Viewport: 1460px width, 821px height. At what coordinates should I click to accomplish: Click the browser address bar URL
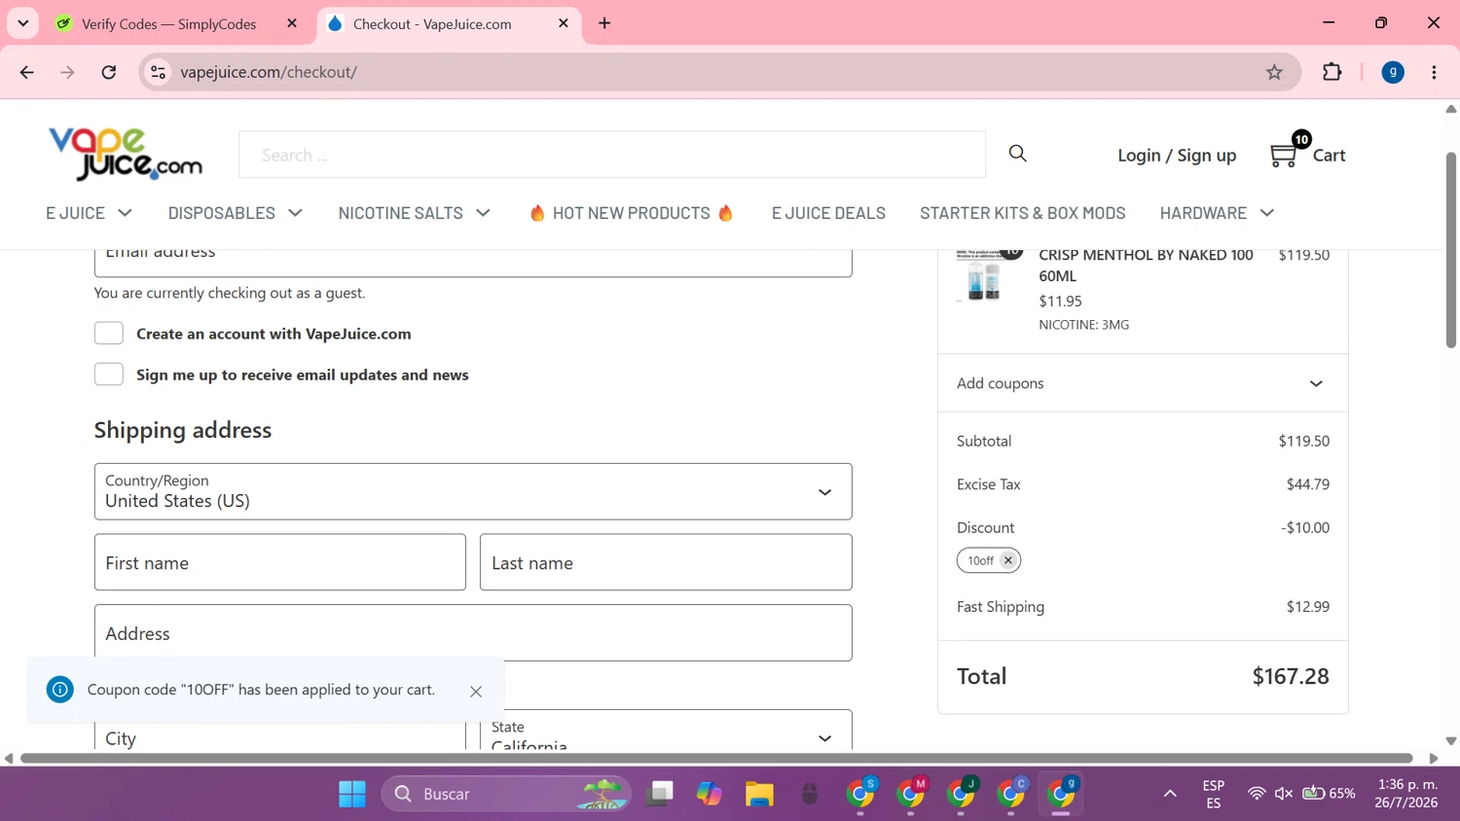[x=269, y=72]
